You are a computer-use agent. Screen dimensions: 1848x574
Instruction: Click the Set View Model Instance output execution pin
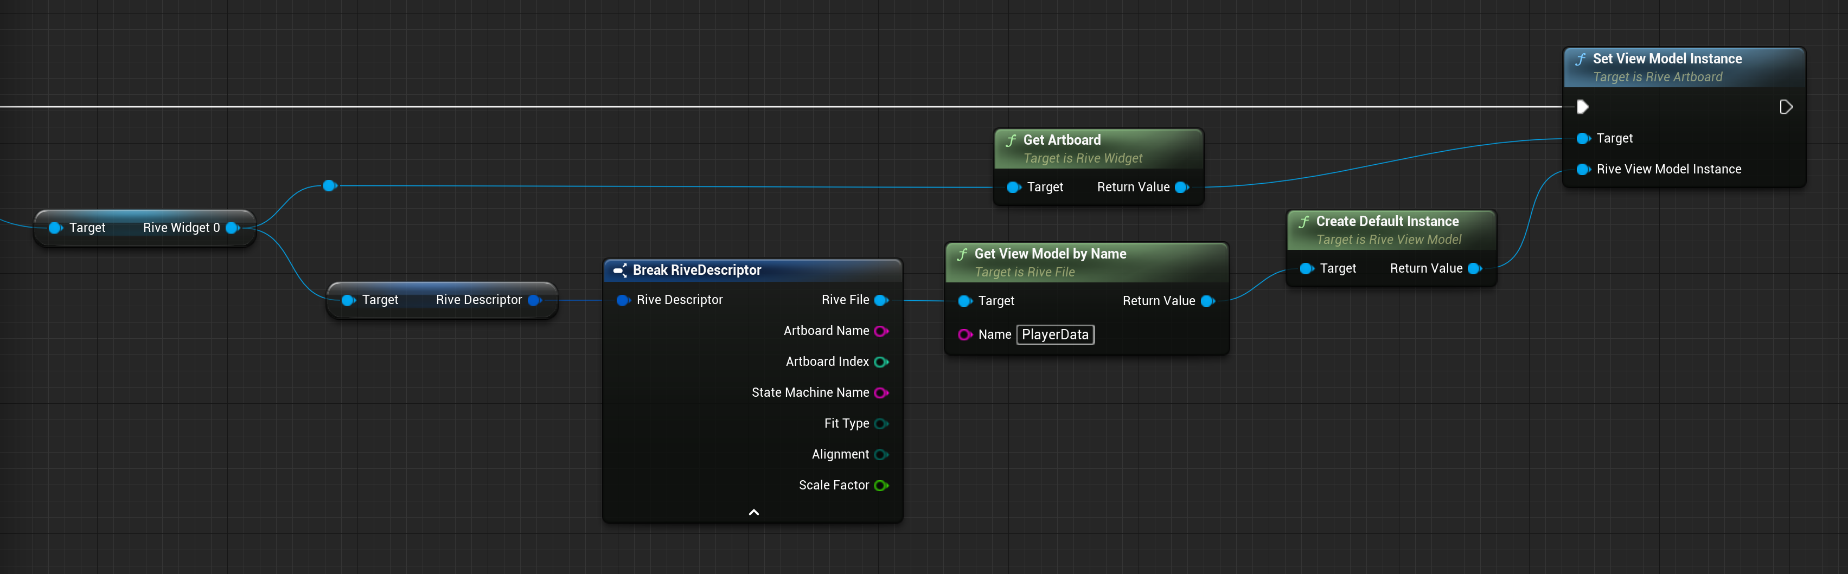coord(1786,107)
